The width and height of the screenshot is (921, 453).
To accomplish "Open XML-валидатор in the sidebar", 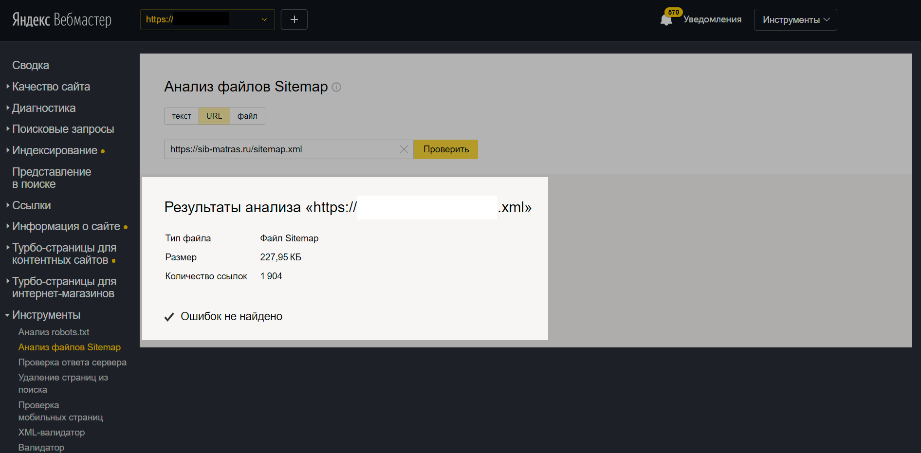I will click(51, 433).
